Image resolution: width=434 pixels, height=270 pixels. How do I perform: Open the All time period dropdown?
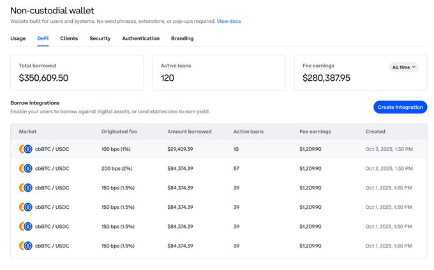(x=403, y=67)
